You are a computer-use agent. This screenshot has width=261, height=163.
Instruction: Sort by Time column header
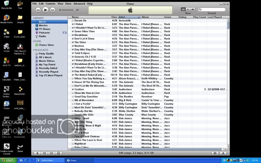point(113,17)
